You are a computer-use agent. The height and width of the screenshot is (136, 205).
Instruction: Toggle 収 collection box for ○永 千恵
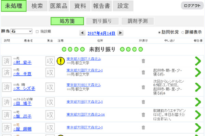[x=50, y=72]
